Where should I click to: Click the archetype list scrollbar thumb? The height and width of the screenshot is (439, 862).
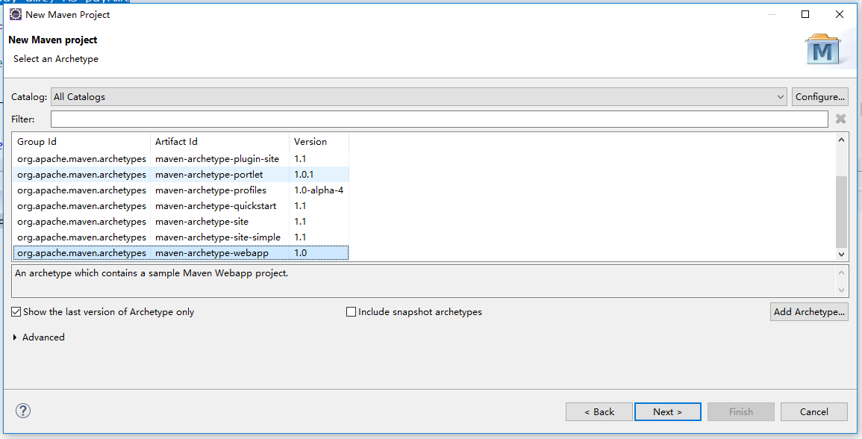pyautogui.click(x=841, y=212)
